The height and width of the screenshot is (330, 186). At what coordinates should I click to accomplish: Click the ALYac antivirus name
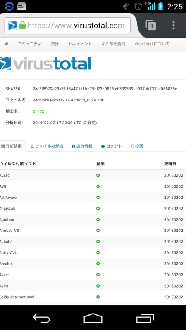(5, 175)
